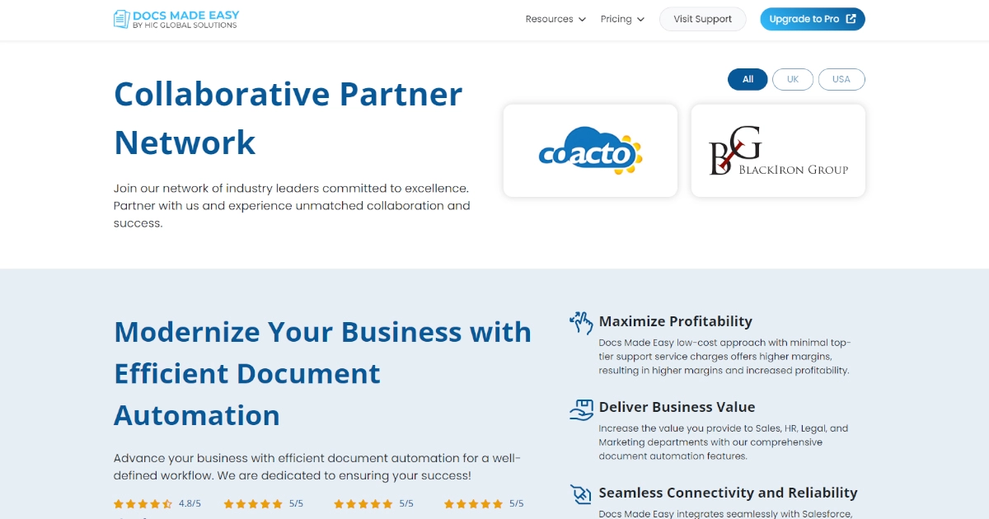
Task: Click the coacto partner logo
Action: click(590, 150)
